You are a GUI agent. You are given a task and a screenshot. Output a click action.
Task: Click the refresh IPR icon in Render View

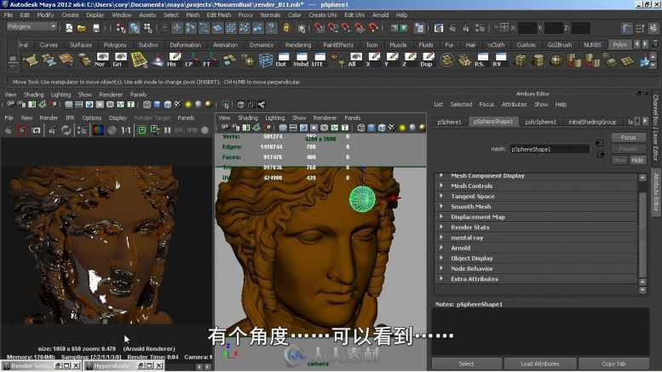(66, 130)
